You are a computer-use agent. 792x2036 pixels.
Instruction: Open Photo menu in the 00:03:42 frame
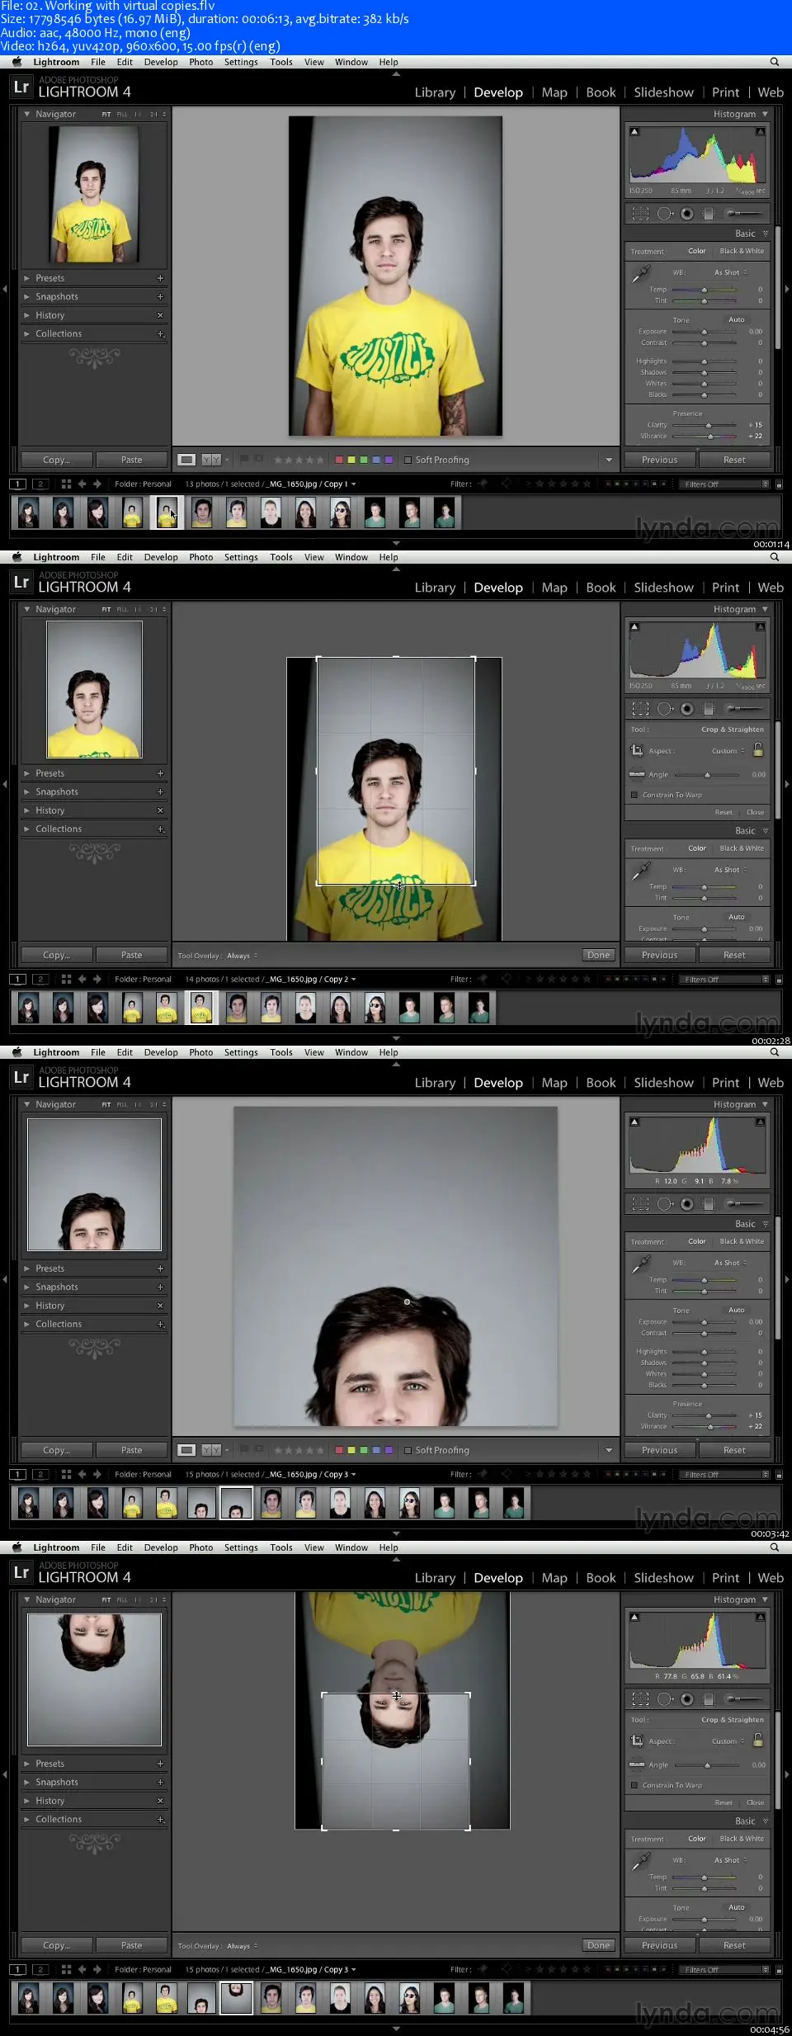coord(200,1052)
